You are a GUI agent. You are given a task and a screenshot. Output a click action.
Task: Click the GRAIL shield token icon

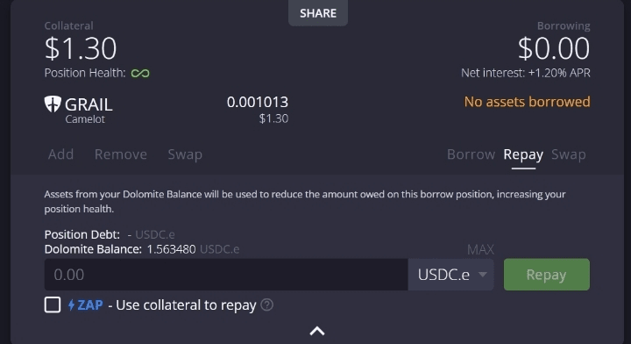coord(53,104)
